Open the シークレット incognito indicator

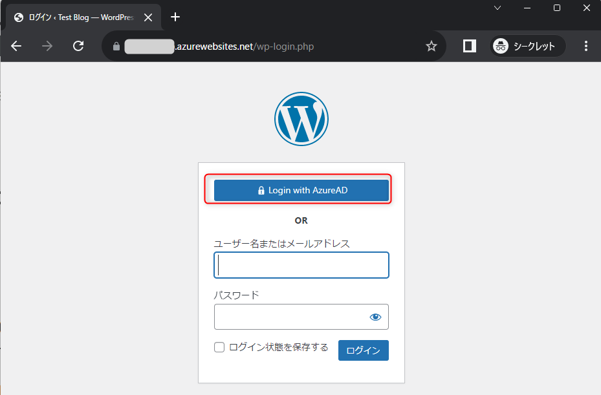tap(528, 47)
